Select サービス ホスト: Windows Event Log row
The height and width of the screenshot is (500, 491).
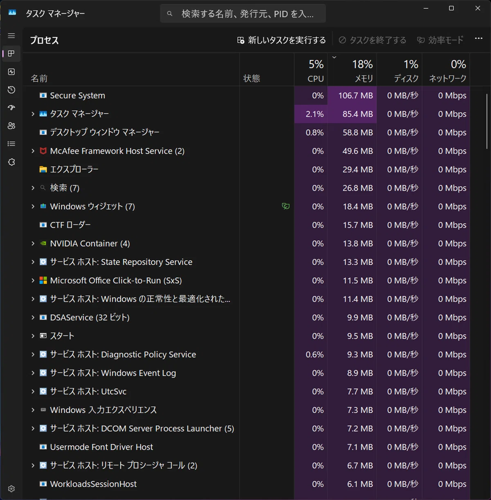click(x=246, y=373)
